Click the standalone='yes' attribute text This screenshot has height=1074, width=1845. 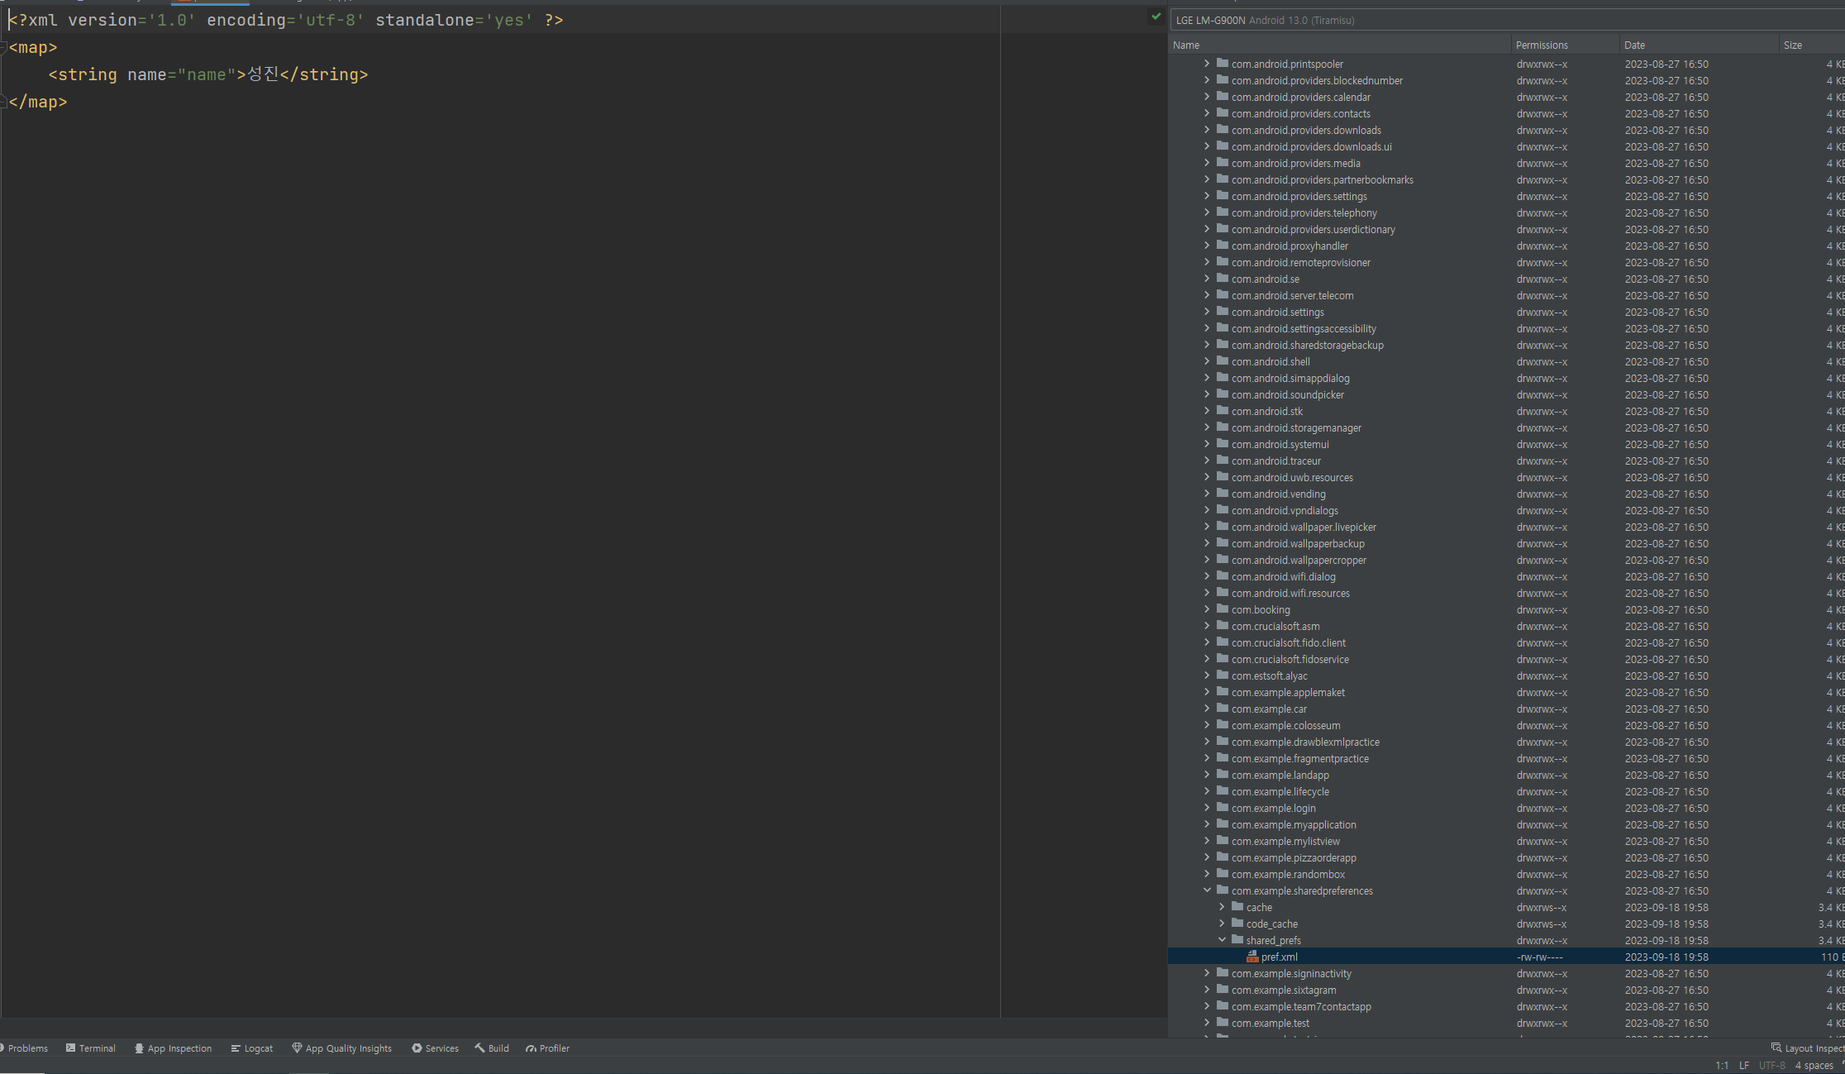(x=455, y=20)
